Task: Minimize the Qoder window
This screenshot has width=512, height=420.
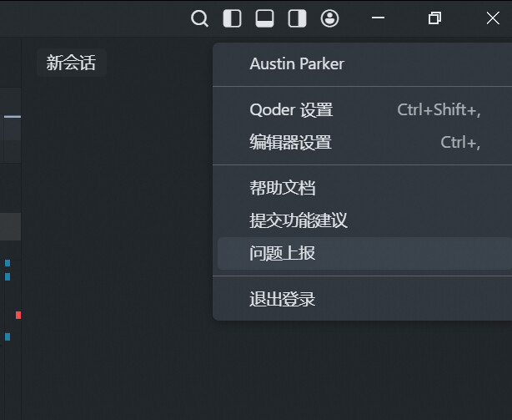Action: coord(378,18)
